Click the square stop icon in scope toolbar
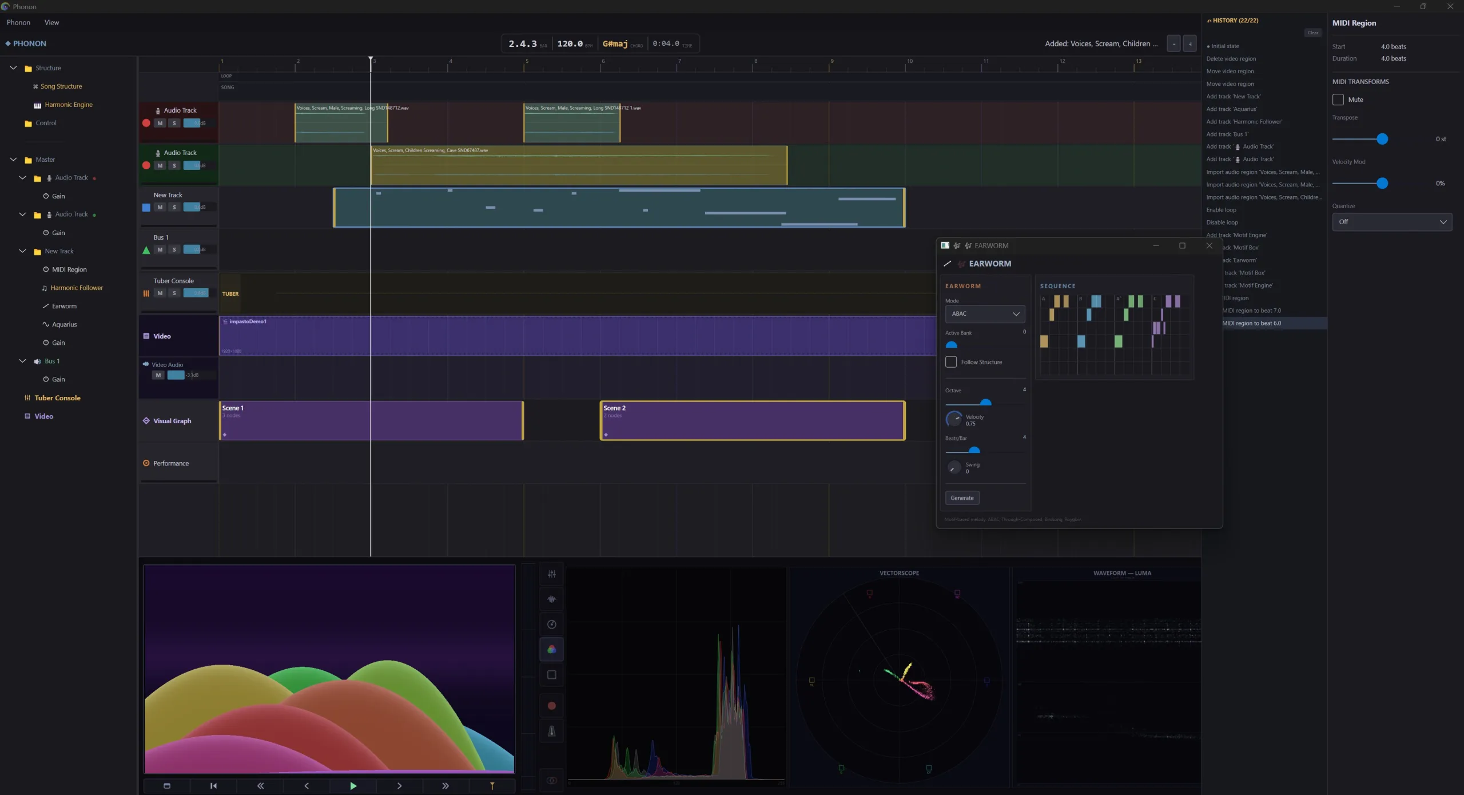The height and width of the screenshot is (795, 1464). 551,675
